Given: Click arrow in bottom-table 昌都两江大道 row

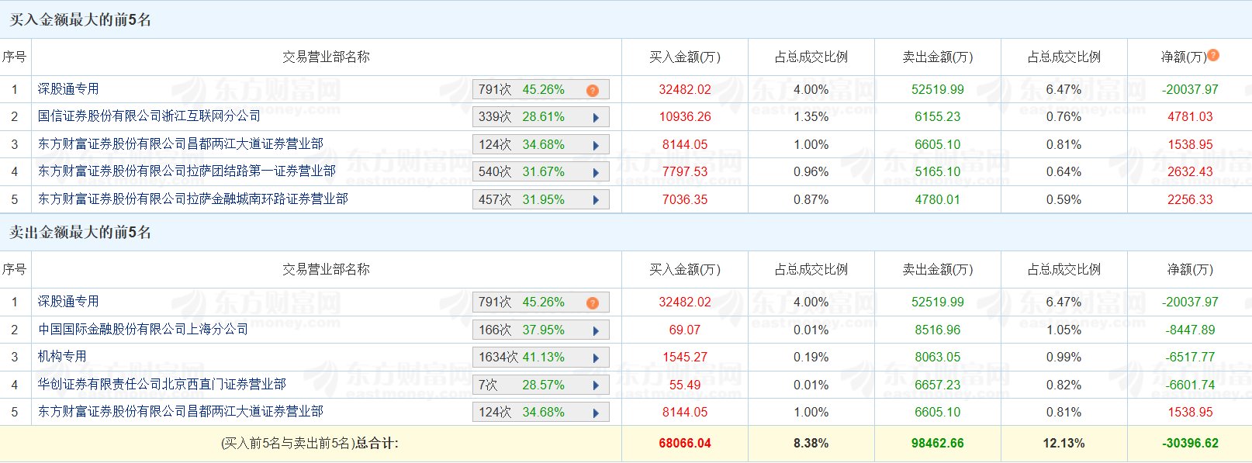Looking at the screenshot, I should click(x=596, y=413).
